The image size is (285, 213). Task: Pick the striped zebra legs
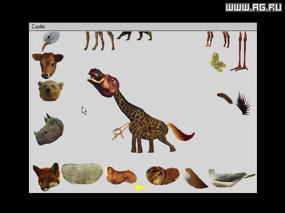point(99,41)
